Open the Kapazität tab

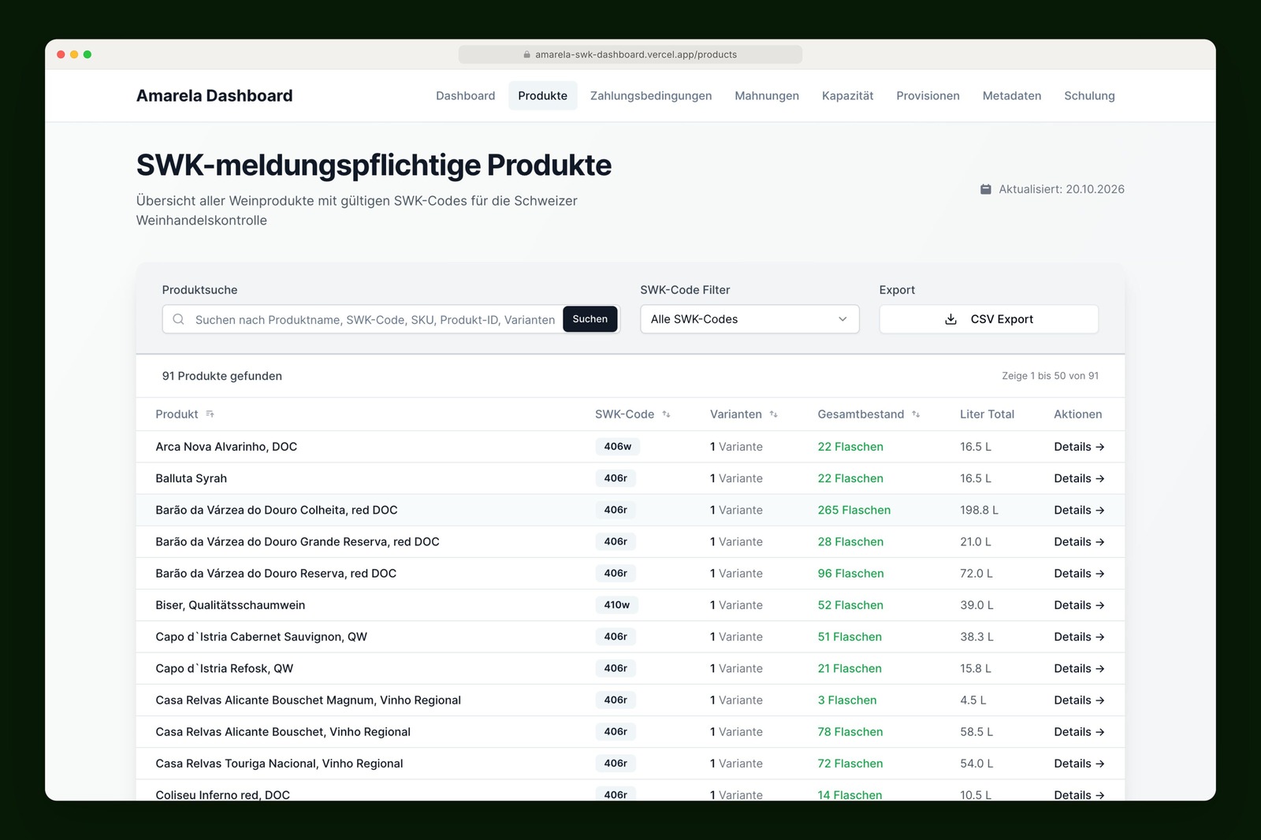(848, 95)
